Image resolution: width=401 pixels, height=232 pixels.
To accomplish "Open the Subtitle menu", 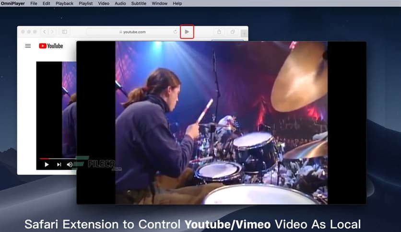I will click(139, 3).
